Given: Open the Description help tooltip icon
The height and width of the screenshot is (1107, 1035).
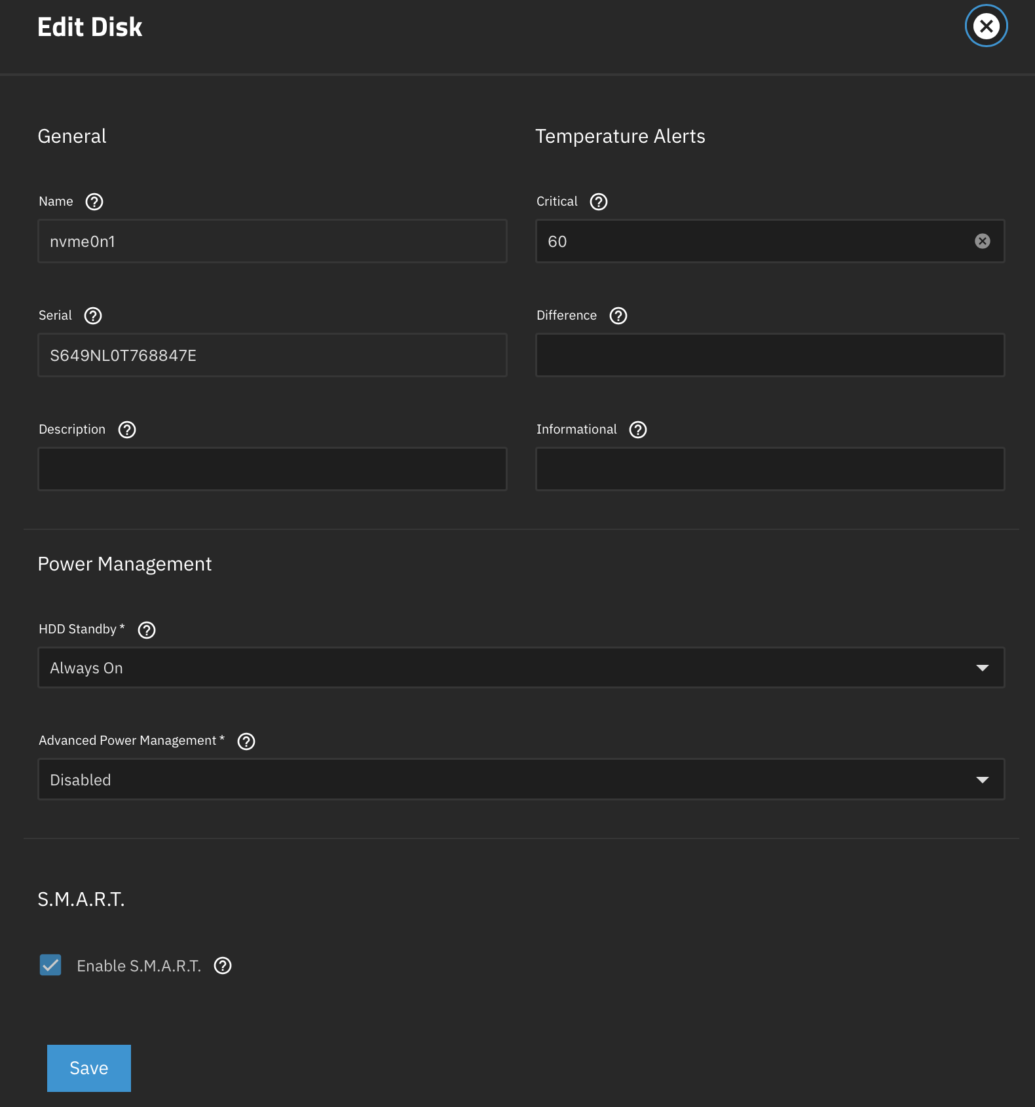Looking at the screenshot, I should 127,430.
